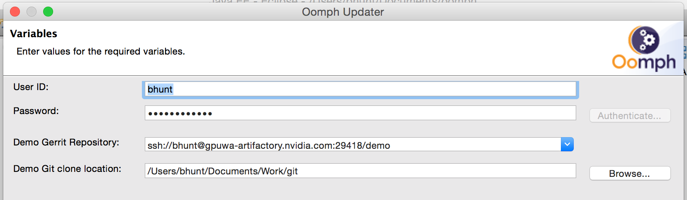Click the User ID label
Screen dimensions: 687x200
[31, 87]
